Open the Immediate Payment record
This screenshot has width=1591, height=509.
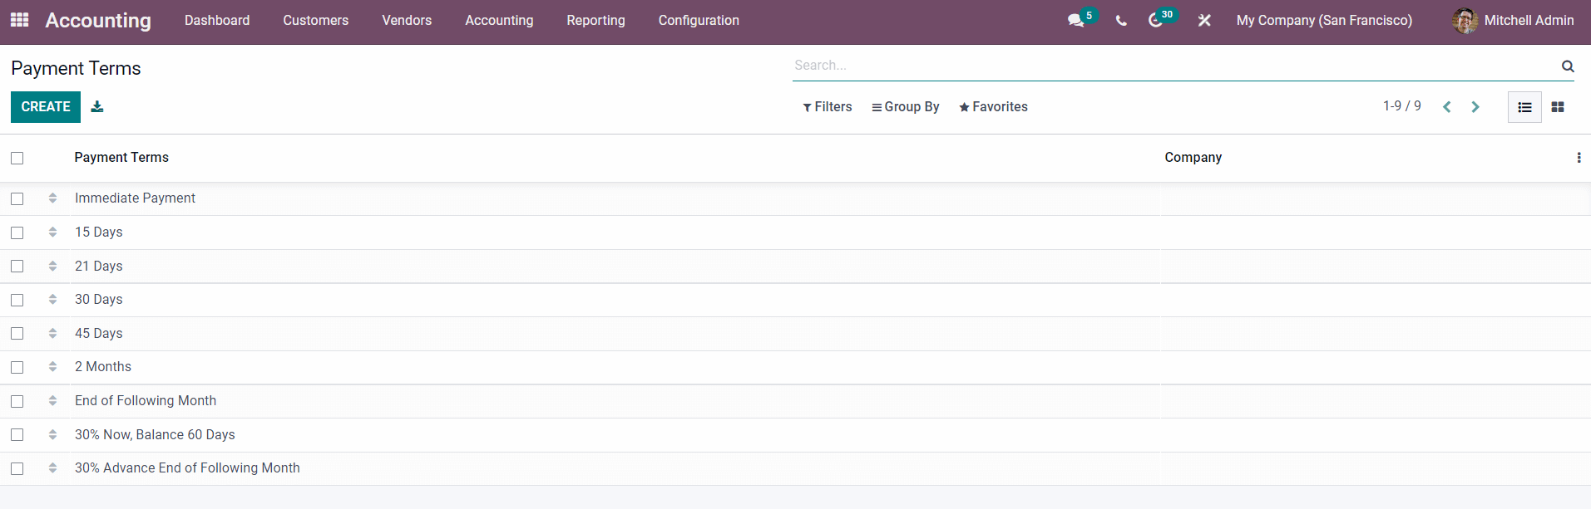pyautogui.click(x=135, y=198)
